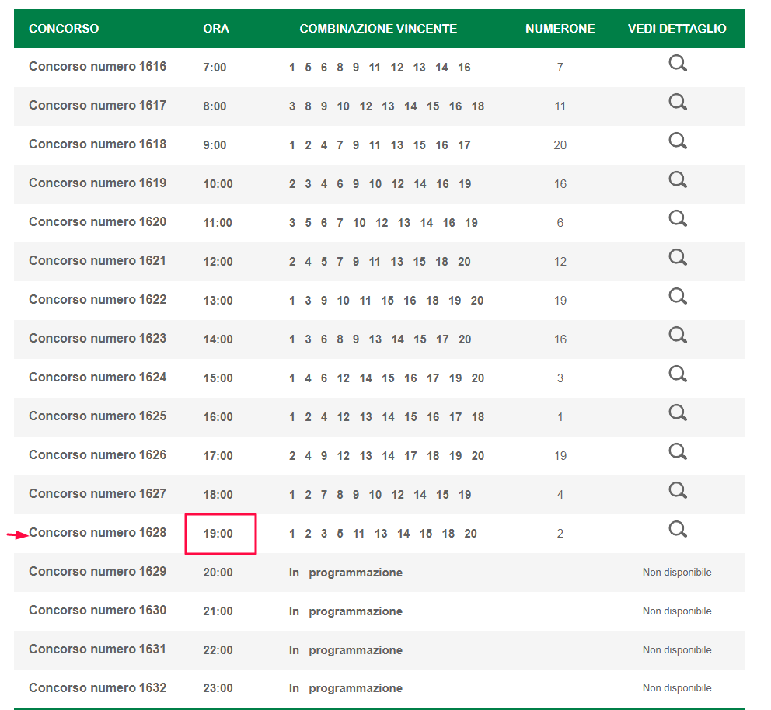This screenshot has width=771, height=710.
Task: Click the 23:00 time cell
Action: coord(218,688)
